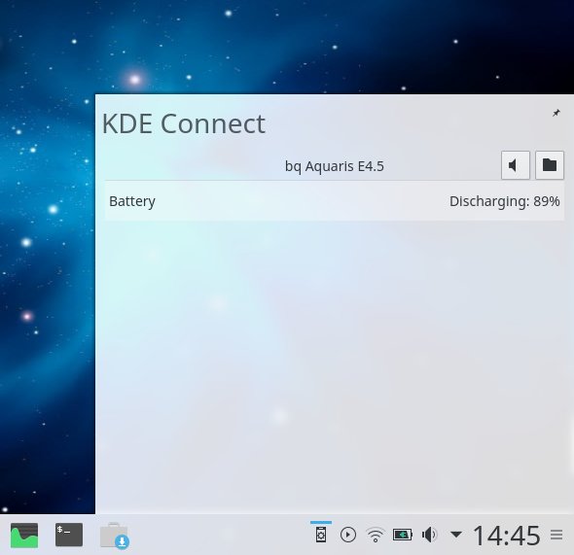The image size is (574, 555).
Task: Open the Wi-Fi network tray icon
Action: (376, 535)
